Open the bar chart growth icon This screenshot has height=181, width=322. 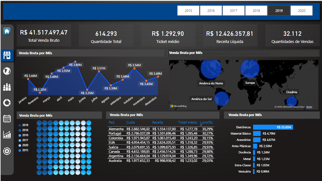pos(7,135)
